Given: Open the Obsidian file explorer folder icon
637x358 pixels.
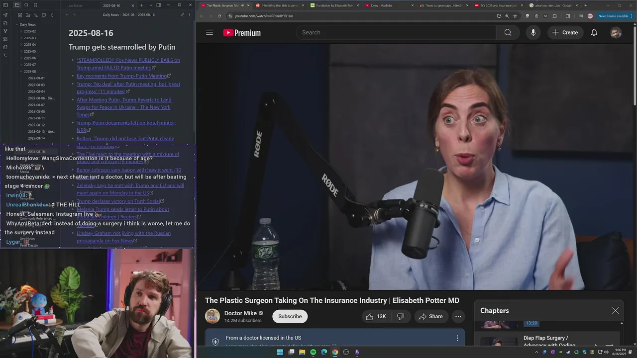Looking at the screenshot, I should pos(17,5).
